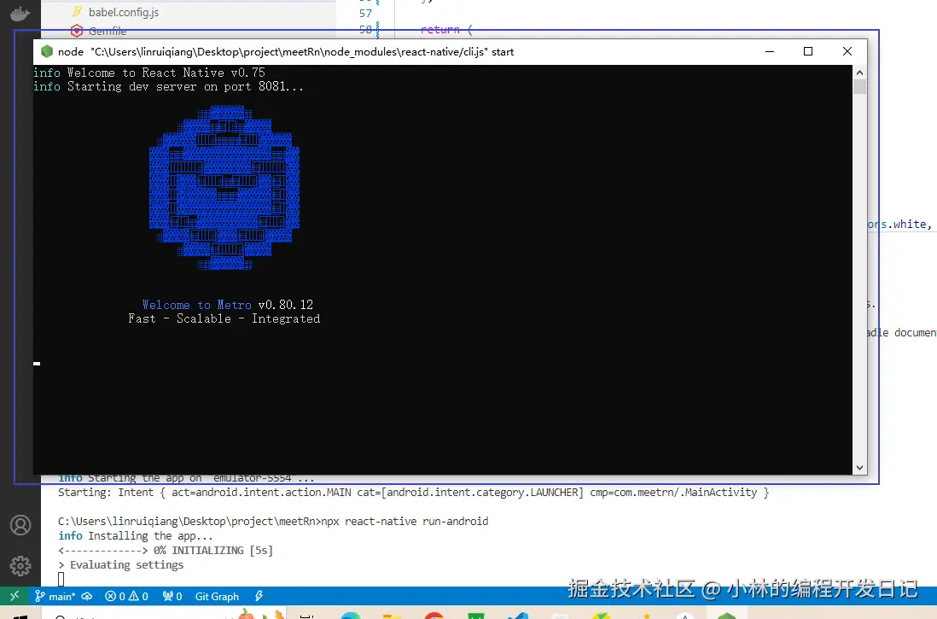Click the lightning bolt status bar icon
The width and height of the screenshot is (937, 619).
(x=259, y=596)
